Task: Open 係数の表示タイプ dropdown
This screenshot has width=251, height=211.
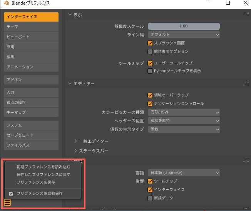Action: coord(184,129)
